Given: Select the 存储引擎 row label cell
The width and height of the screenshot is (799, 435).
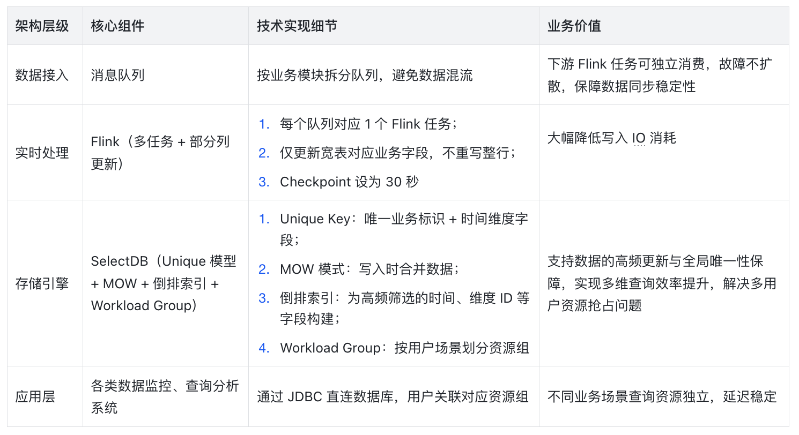Looking at the screenshot, I should [42, 283].
